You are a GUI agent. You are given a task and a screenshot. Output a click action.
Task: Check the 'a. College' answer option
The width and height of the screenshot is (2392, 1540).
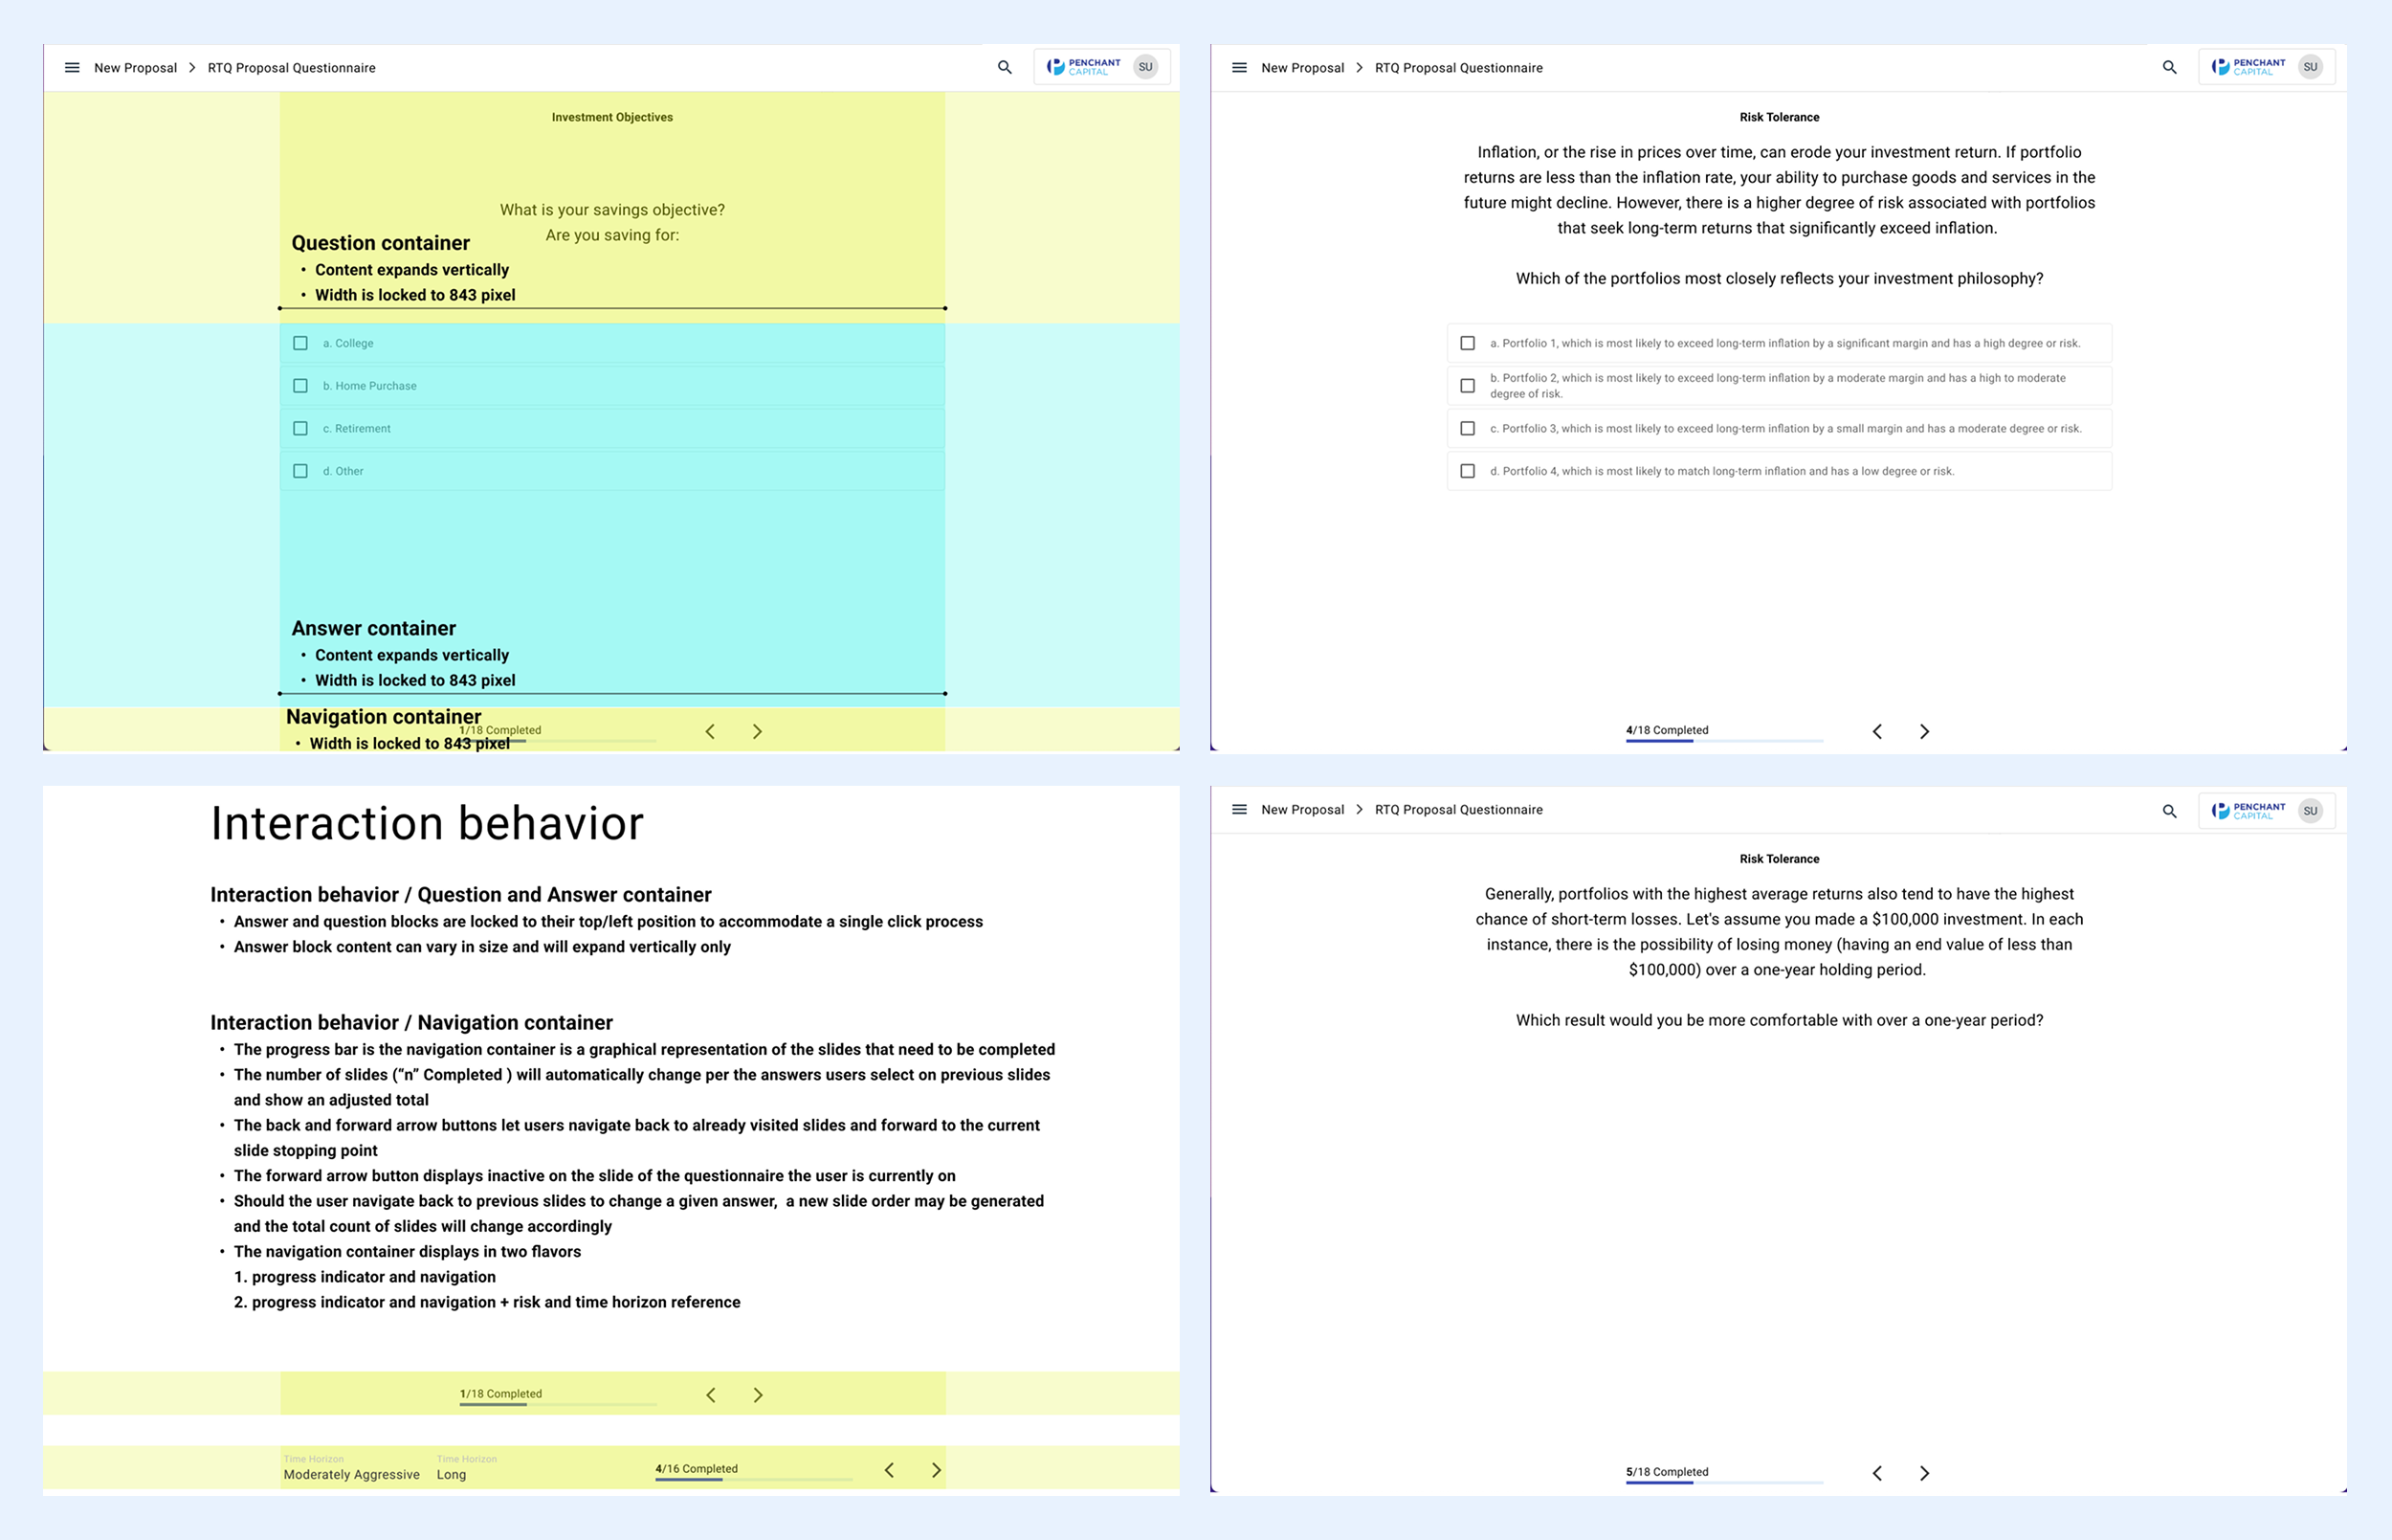pyautogui.click(x=300, y=344)
